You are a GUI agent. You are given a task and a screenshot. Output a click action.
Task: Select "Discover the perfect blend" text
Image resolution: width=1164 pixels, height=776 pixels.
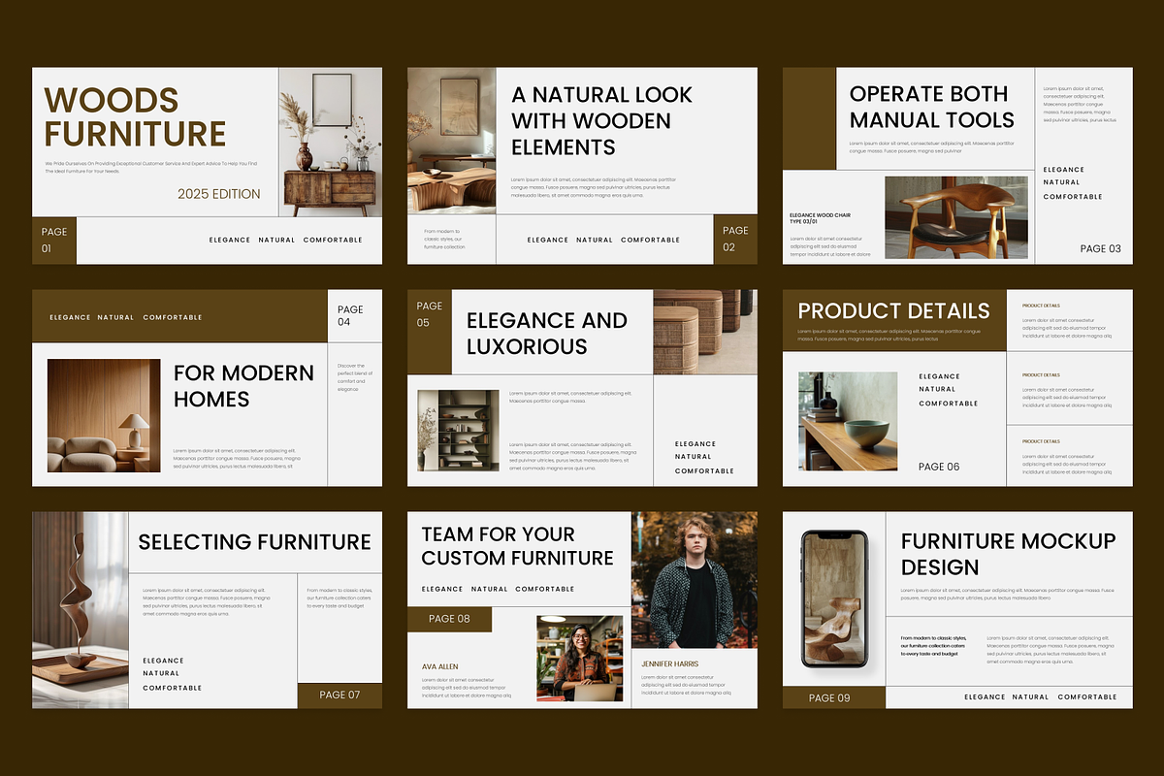pos(353,377)
